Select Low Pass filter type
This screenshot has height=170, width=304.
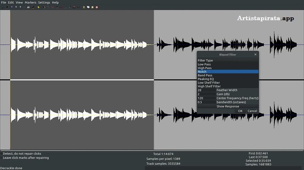pos(228,64)
